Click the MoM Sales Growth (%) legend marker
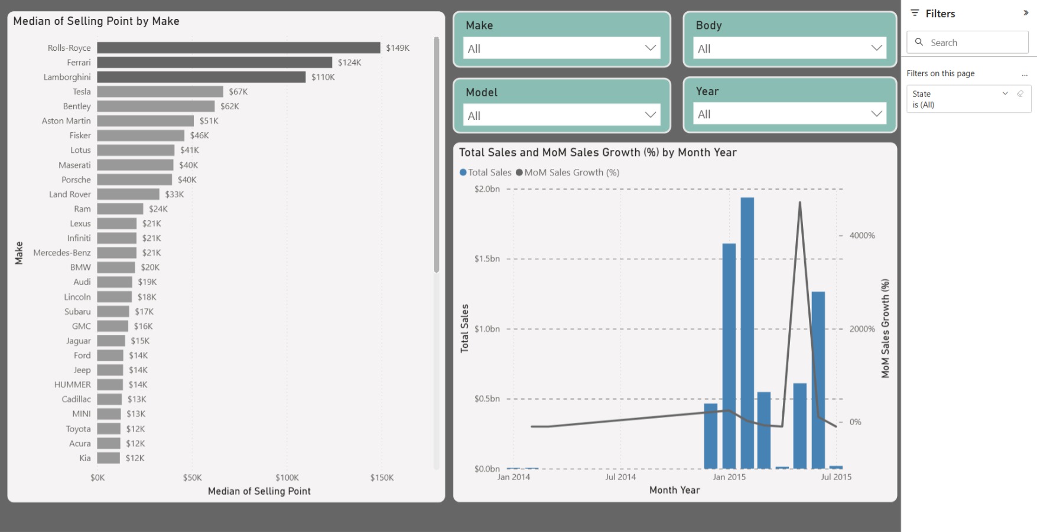The image size is (1037, 532). coord(519,172)
